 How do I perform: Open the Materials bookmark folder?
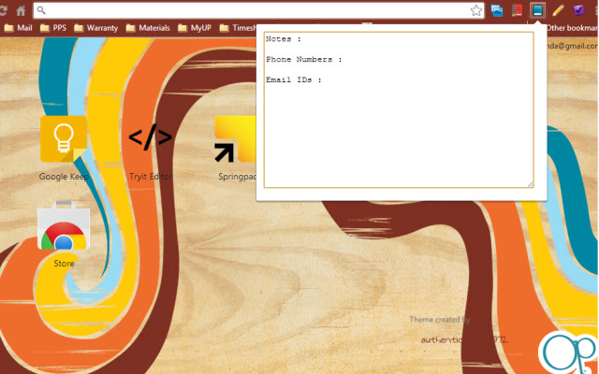[148, 28]
